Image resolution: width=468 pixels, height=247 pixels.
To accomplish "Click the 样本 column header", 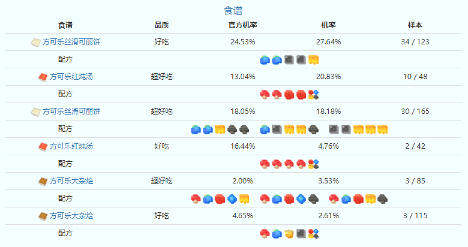I will [x=415, y=25].
